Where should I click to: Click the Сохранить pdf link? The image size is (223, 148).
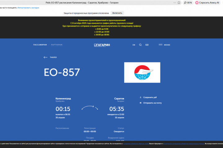click(x=150, y=97)
